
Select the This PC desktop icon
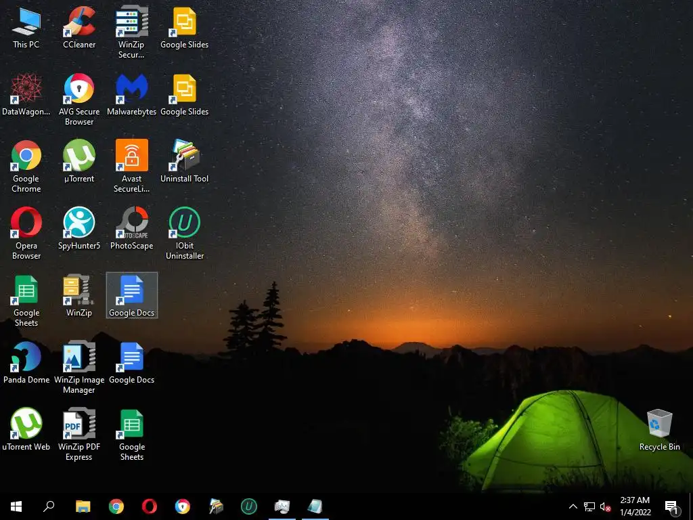pyautogui.click(x=26, y=28)
